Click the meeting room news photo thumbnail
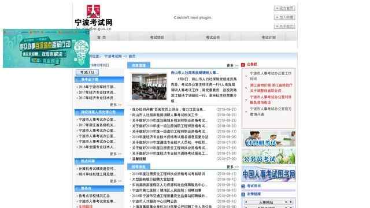 point(149,87)
